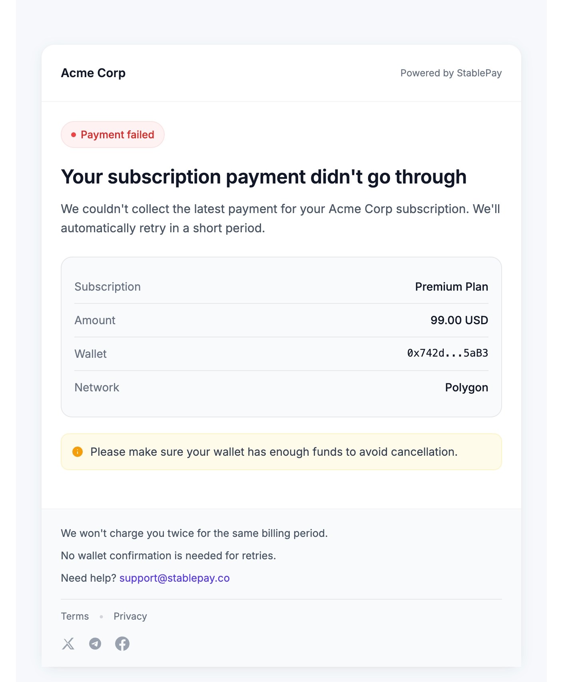Click the red dot in Payment failed badge
This screenshot has height=682, width=570.
point(74,135)
